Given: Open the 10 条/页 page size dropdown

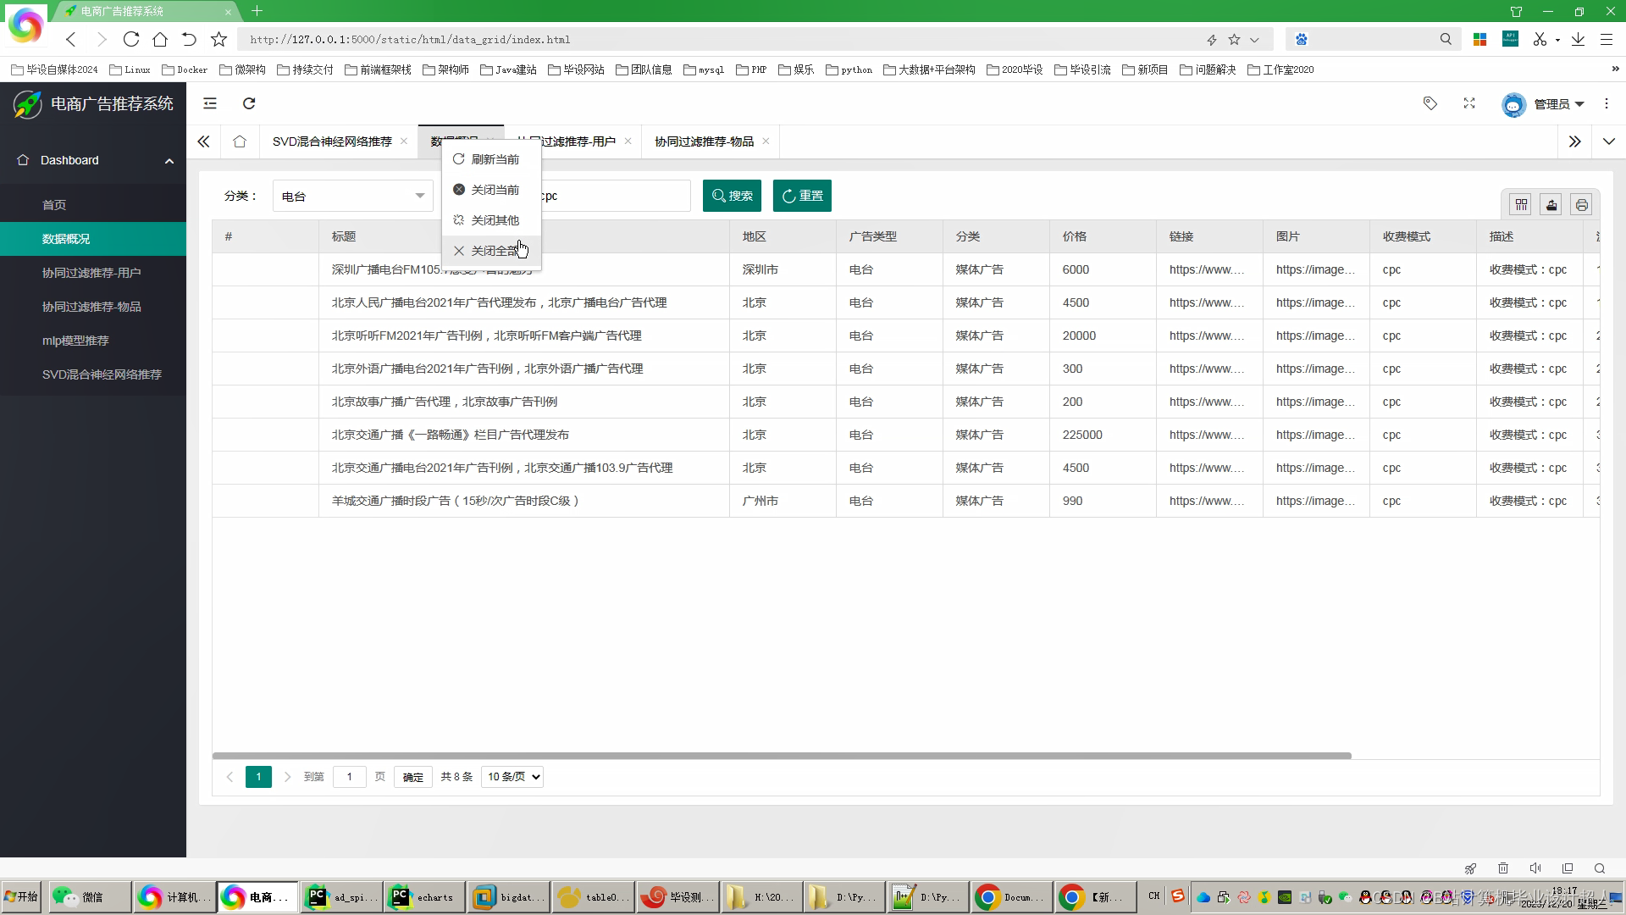Looking at the screenshot, I should tap(512, 777).
